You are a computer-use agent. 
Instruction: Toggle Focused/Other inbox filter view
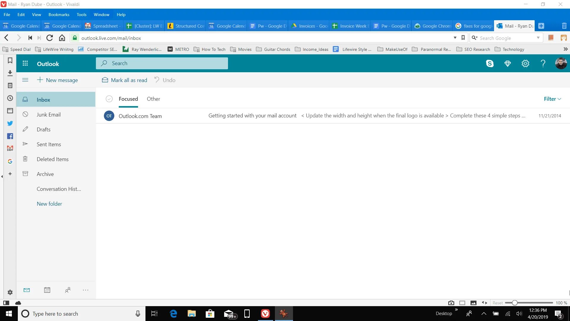153,99
